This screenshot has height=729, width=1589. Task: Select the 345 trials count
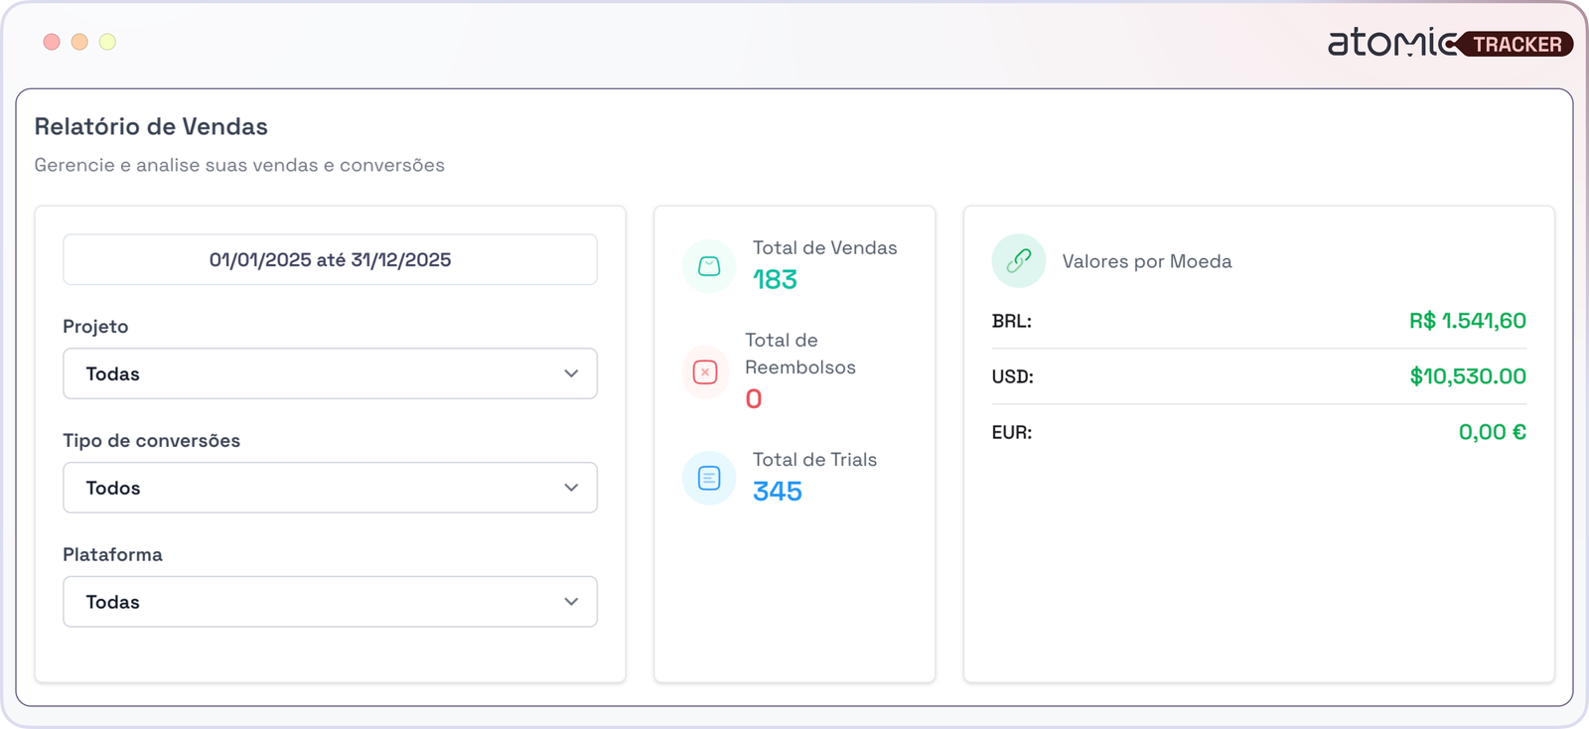click(777, 492)
